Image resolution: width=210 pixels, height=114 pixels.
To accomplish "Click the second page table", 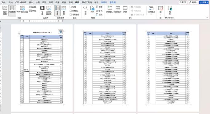I will pos(105,68).
